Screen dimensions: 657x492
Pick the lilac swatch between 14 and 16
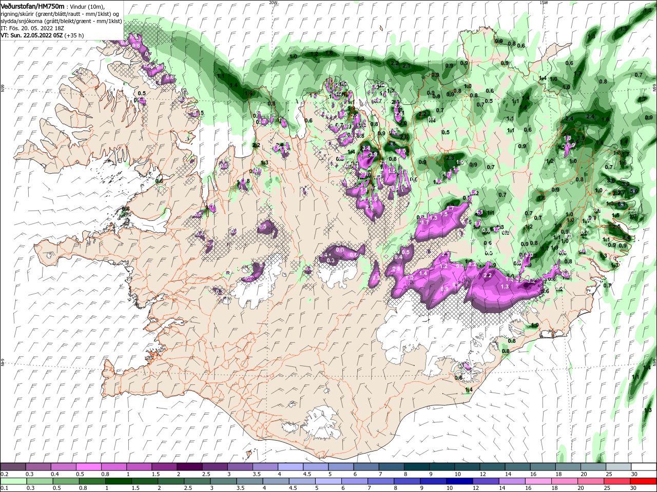[x=512, y=481]
